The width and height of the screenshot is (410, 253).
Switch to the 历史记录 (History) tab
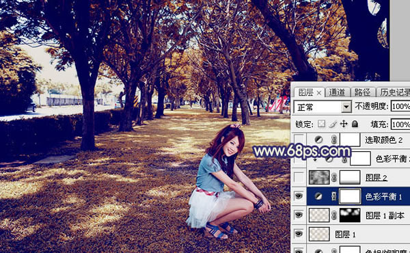pos(394,92)
